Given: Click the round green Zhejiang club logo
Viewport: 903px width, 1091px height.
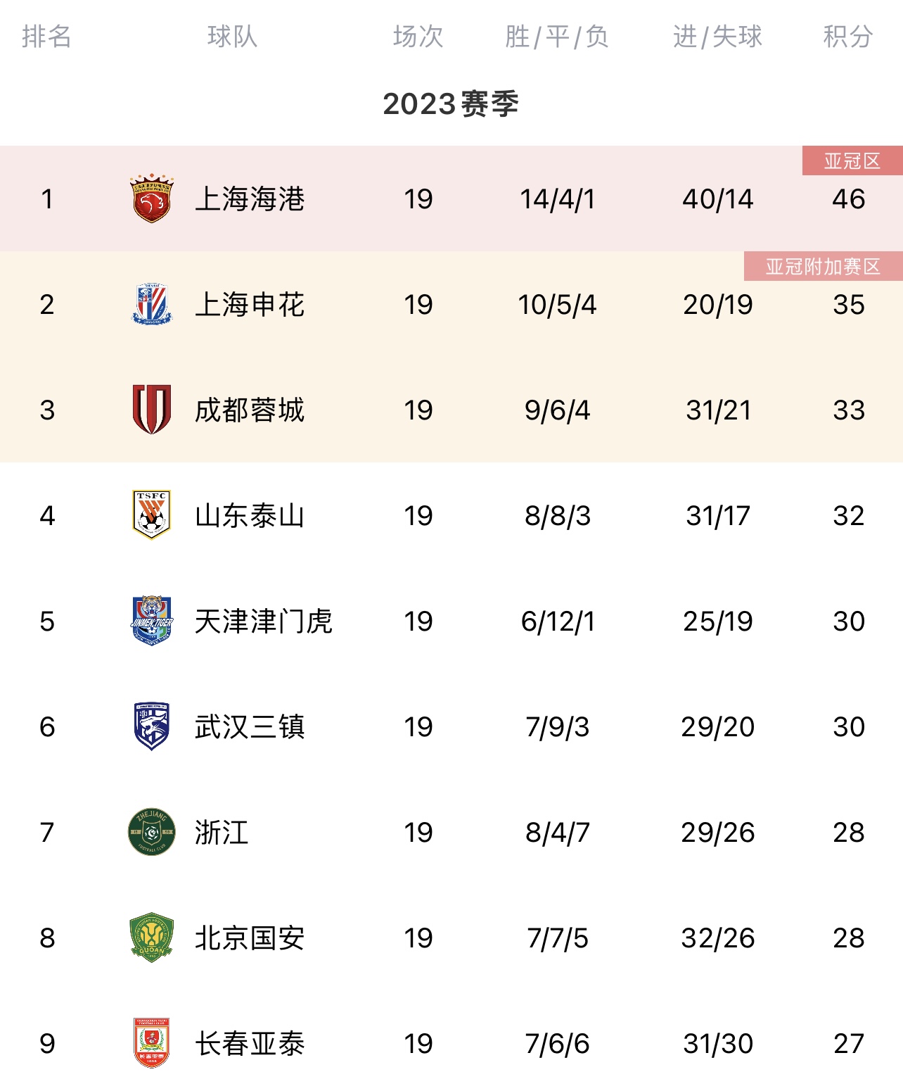Looking at the screenshot, I should pos(152,832).
